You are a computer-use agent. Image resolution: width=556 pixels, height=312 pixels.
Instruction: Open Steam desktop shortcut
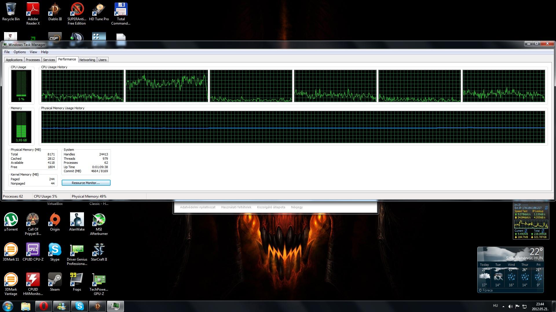[x=55, y=282]
